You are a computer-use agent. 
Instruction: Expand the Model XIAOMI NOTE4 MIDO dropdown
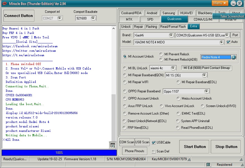(222, 42)
